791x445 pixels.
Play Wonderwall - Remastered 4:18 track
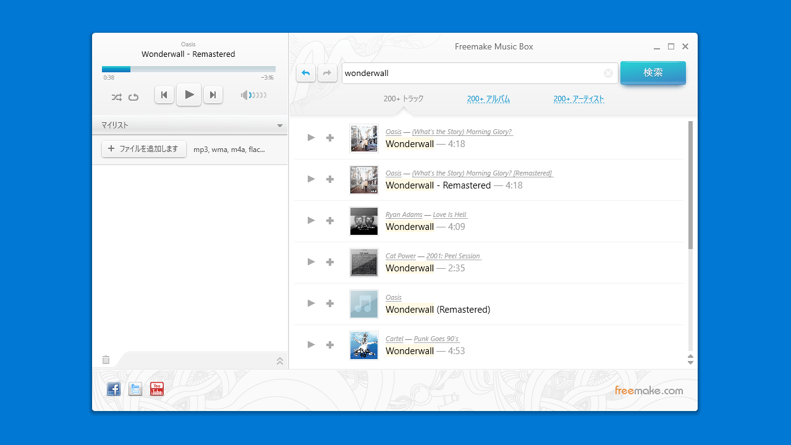(x=311, y=179)
